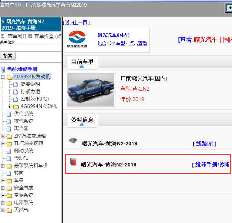The height and width of the screenshot is (223, 232).
Task: Open the 线路图 link
Action: tap(204, 143)
